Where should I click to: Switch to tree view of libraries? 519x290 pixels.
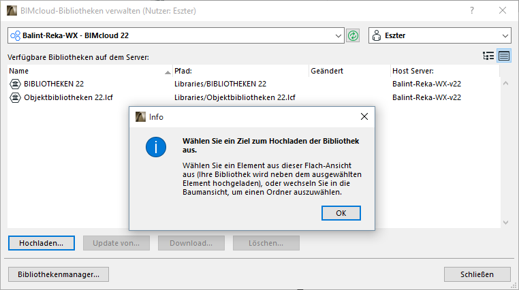pyautogui.click(x=488, y=56)
